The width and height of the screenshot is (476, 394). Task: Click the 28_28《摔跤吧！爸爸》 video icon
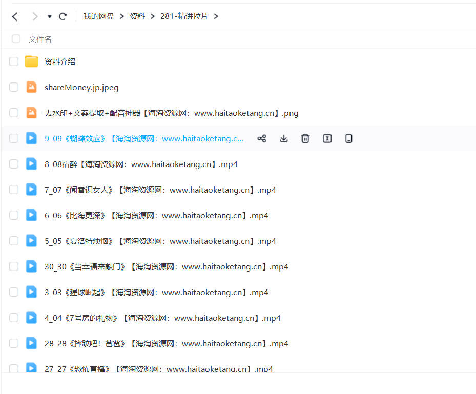coord(31,343)
